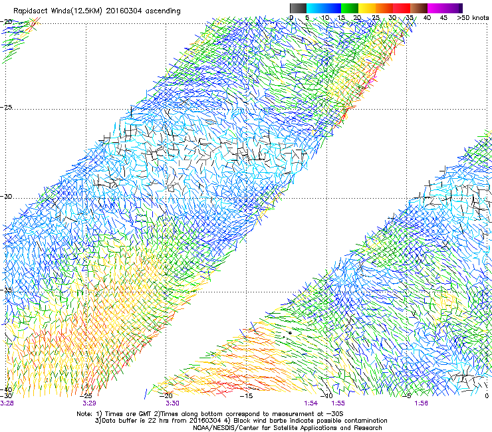Click the 'NOAA/NESDIS/Center for Satellite Applications and Research' credit

pyautogui.click(x=287, y=428)
